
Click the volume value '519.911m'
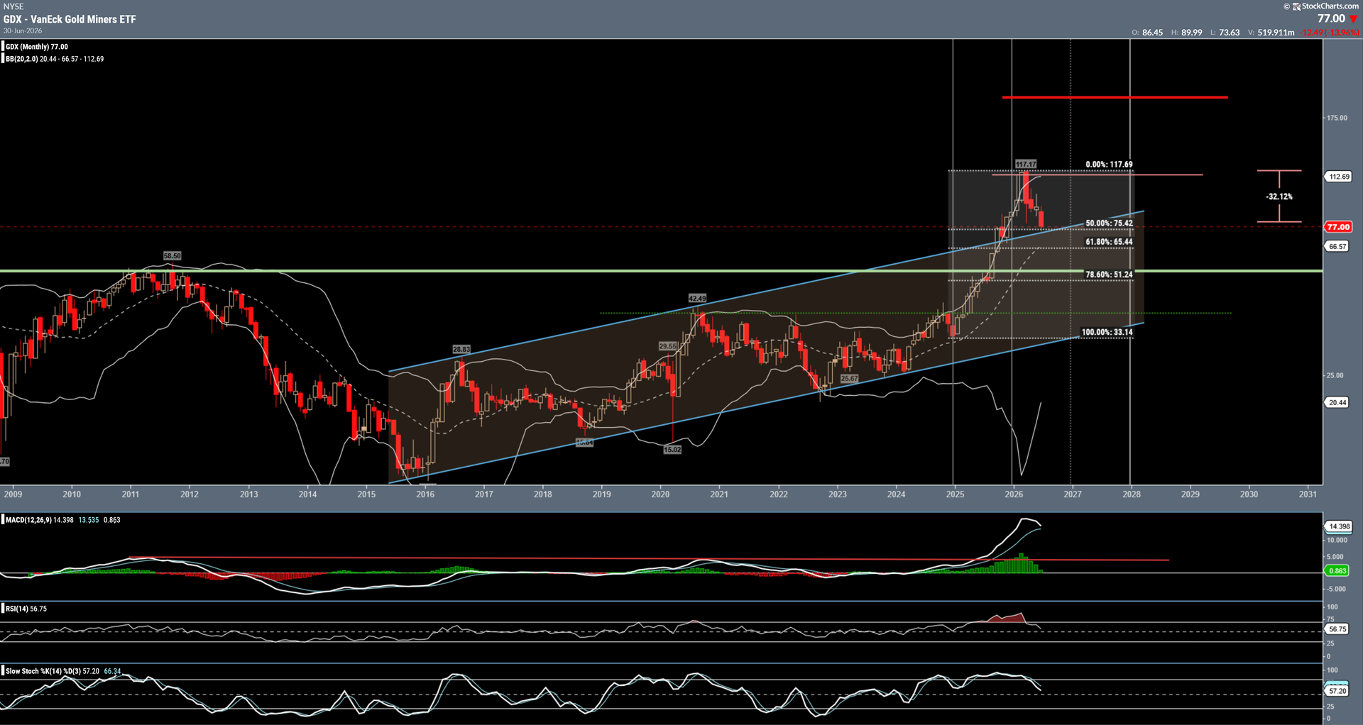click(x=1276, y=33)
